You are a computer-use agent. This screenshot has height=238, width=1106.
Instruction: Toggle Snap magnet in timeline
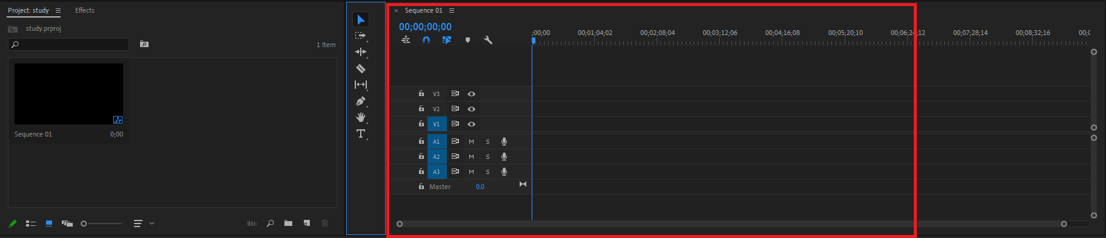coord(426,40)
